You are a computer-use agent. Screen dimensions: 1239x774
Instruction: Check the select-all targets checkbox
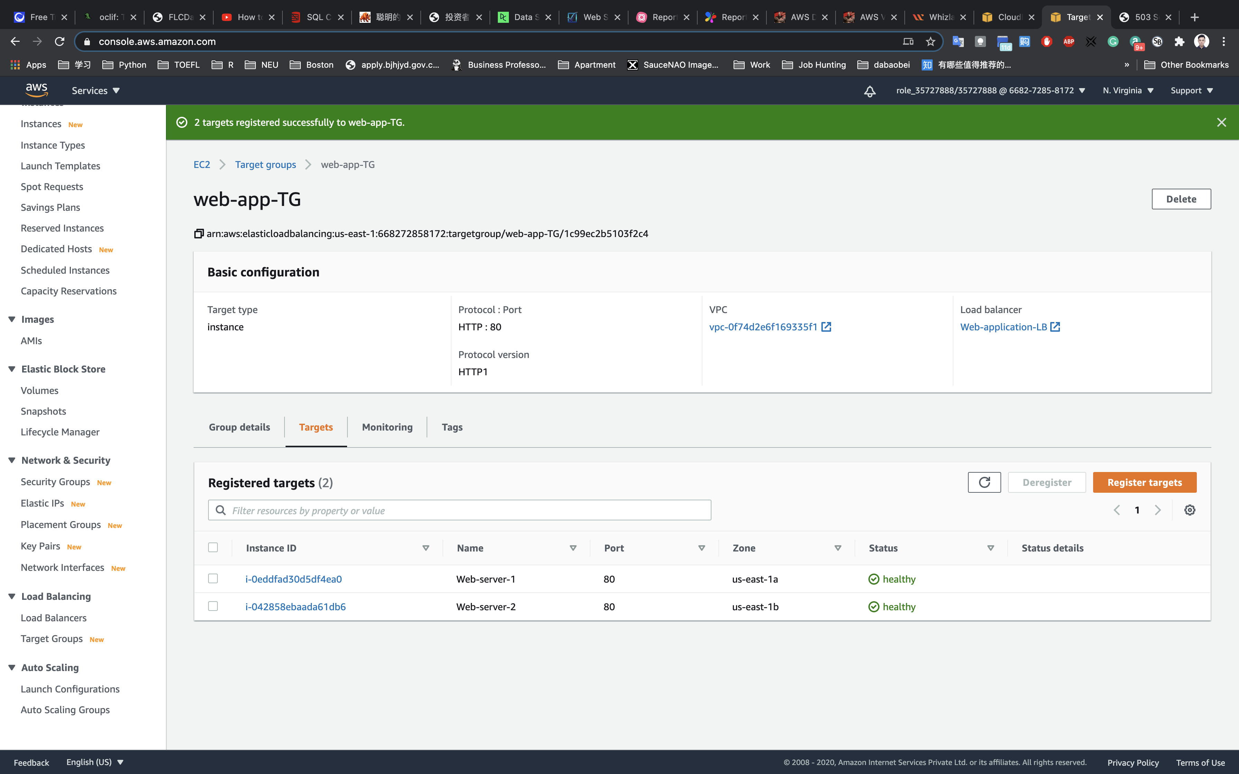point(213,547)
